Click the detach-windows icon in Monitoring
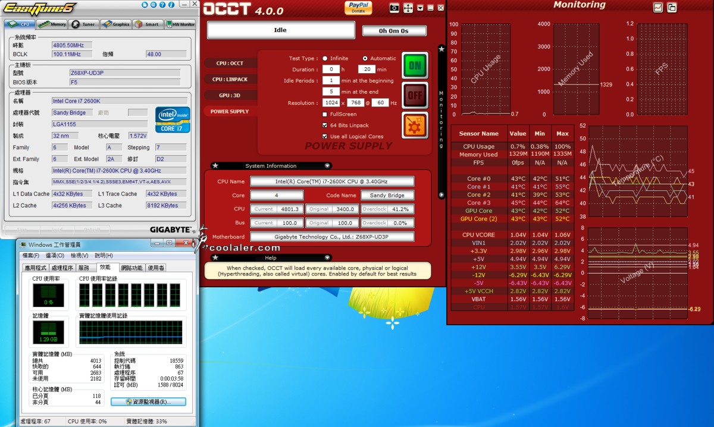This screenshot has width=714, height=427. [672, 8]
